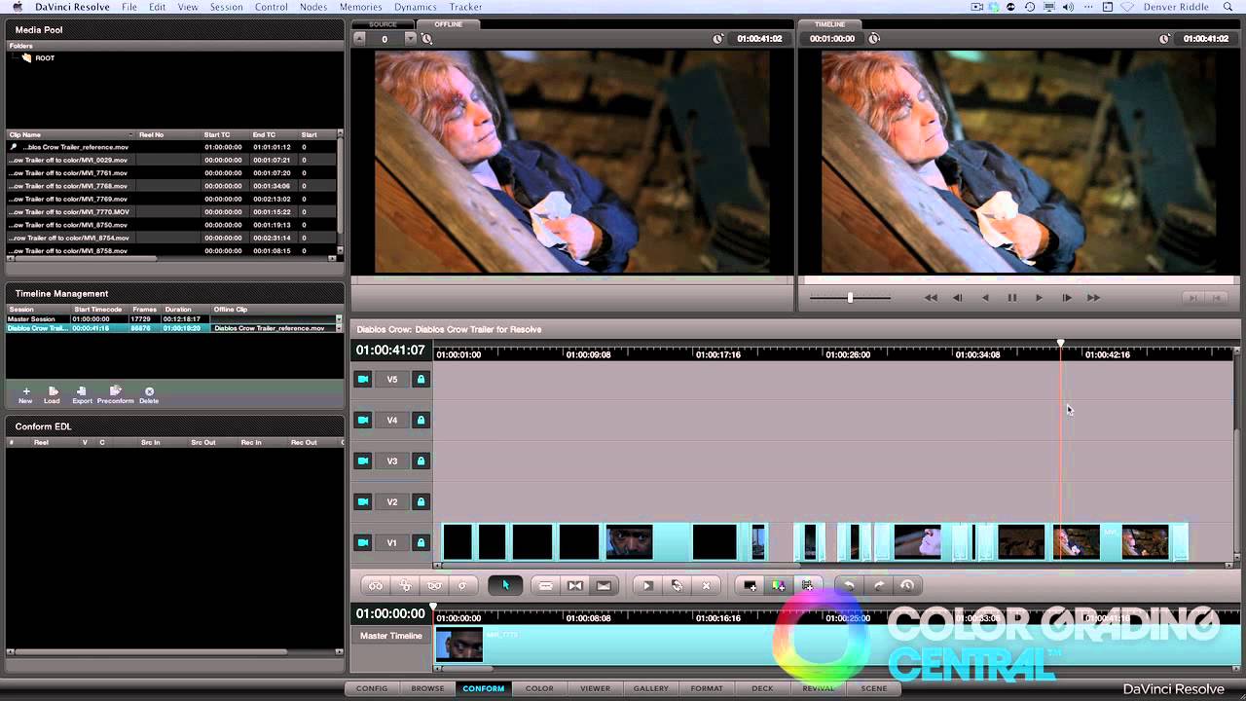The height and width of the screenshot is (701, 1246).
Task: Click fast forward in timeline viewer
Action: 1093,298
